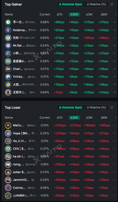Click the Coinnic... profile avatar

pos(8,188)
